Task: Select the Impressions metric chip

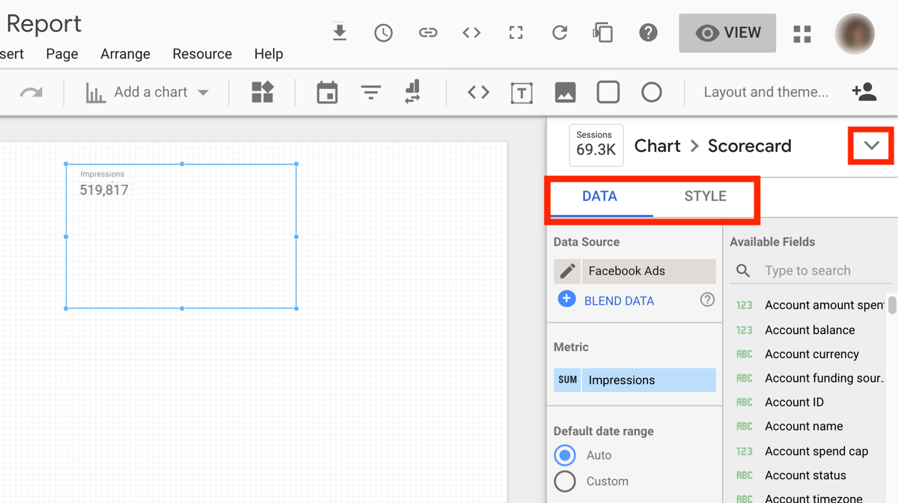Action: [x=635, y=380]
